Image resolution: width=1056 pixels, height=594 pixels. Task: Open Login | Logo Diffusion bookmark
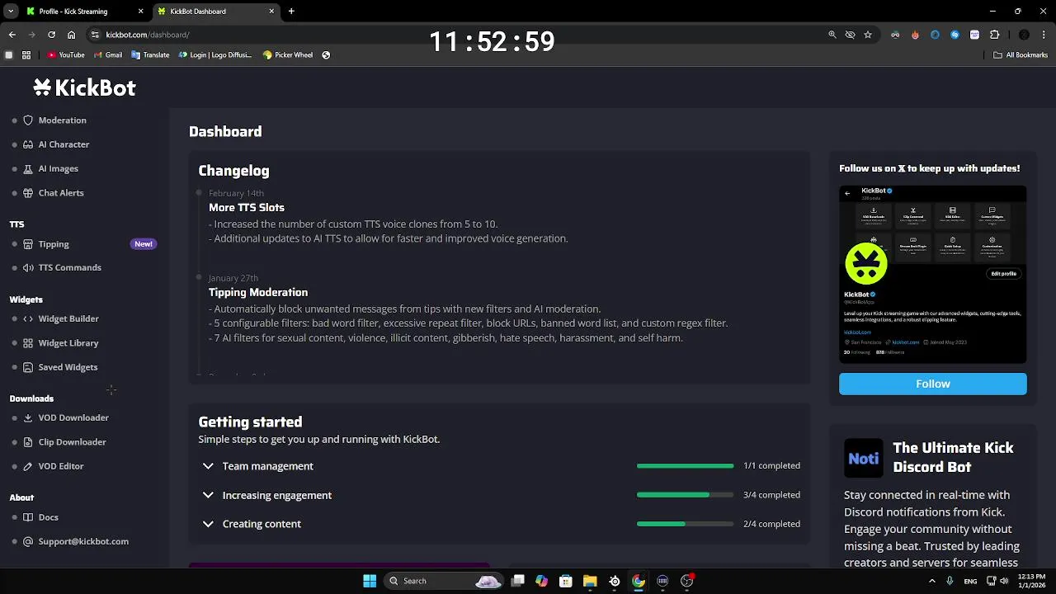click(215, 55)
